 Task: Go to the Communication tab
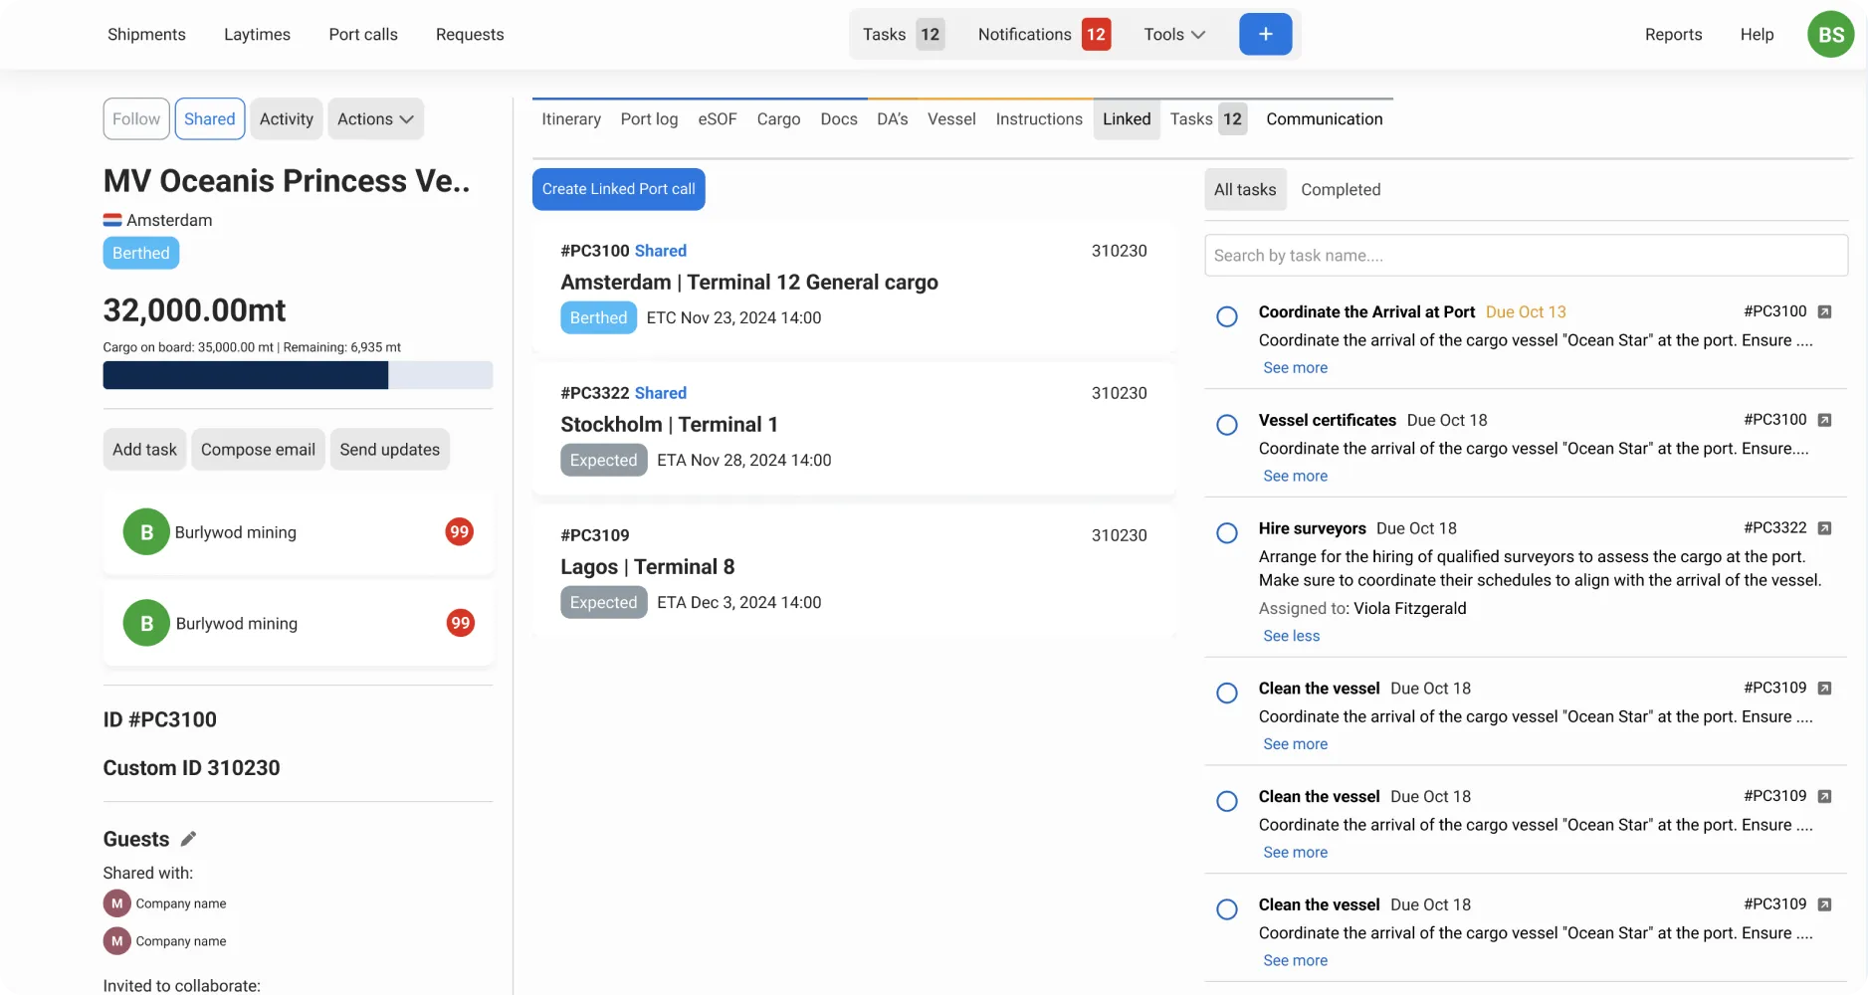1324,118
